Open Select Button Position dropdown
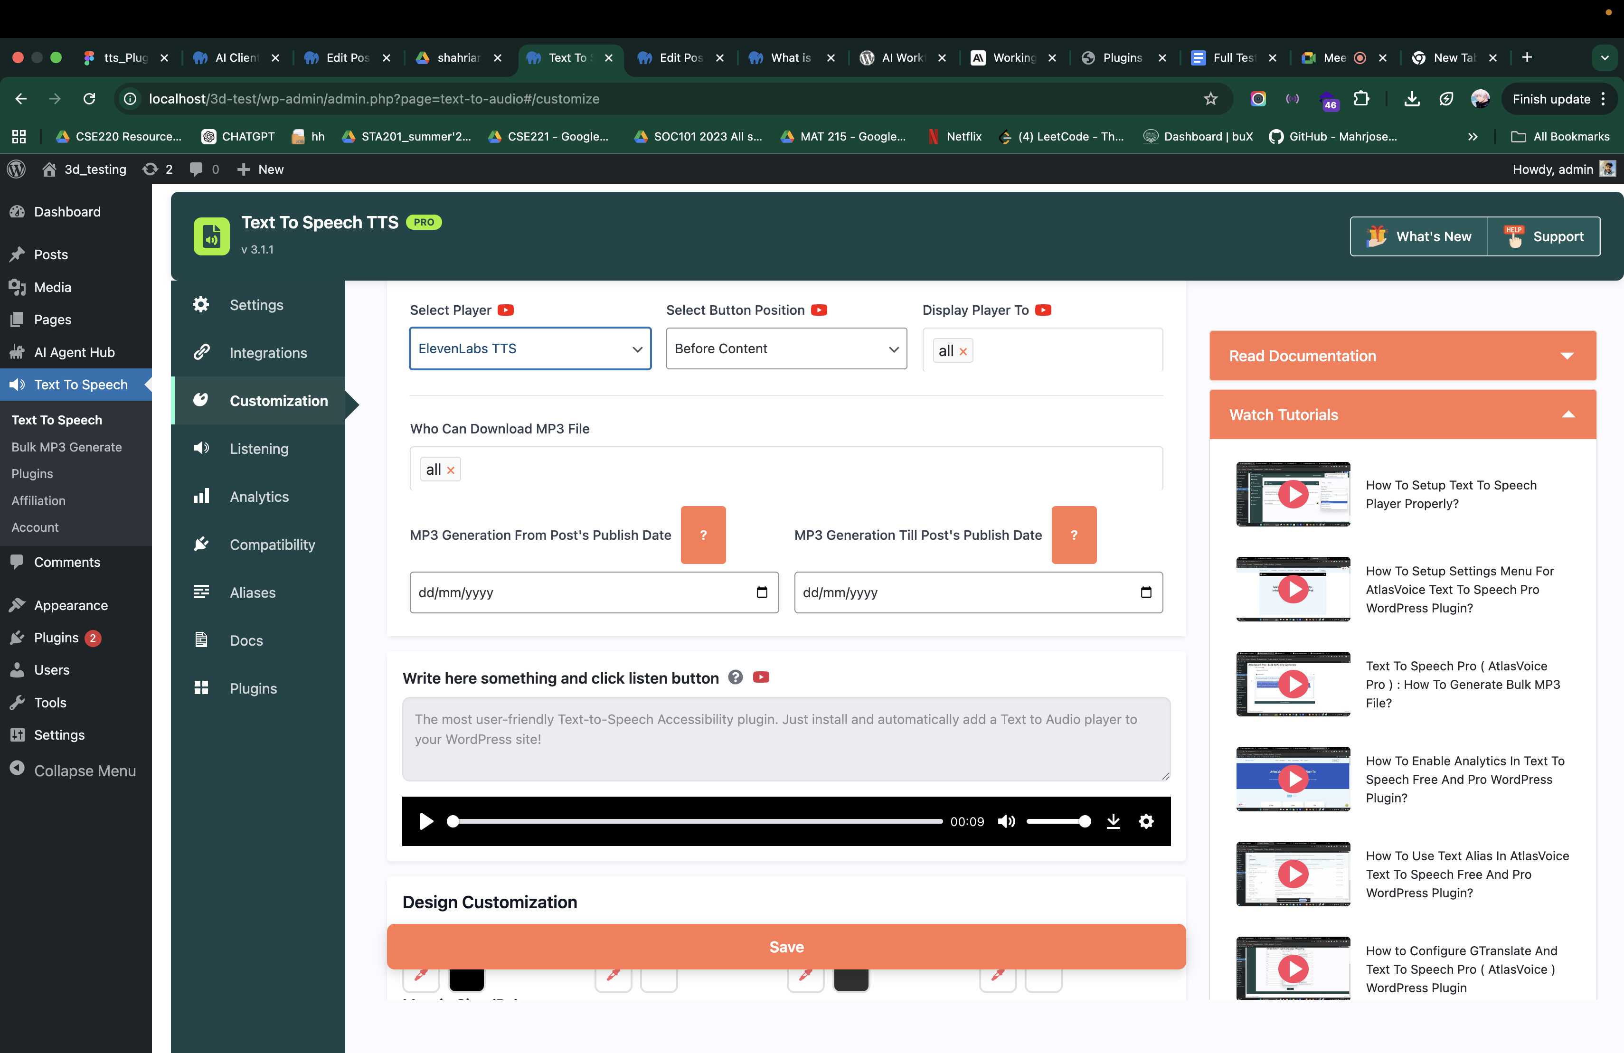1624x1053 pixels. 786,348
